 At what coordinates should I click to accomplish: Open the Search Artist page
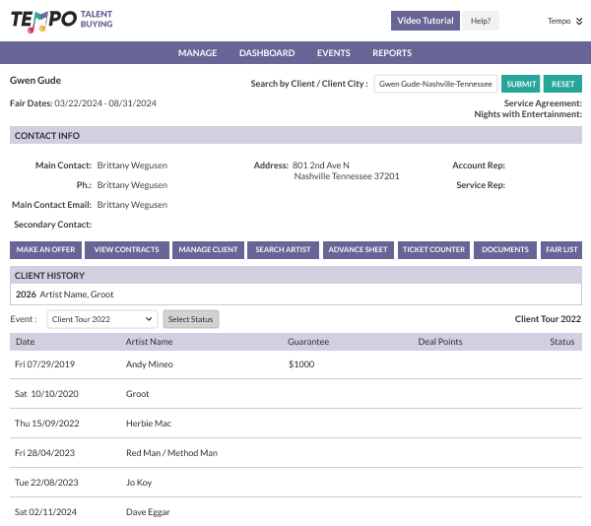pyautogui.click(x=283, y=249)
